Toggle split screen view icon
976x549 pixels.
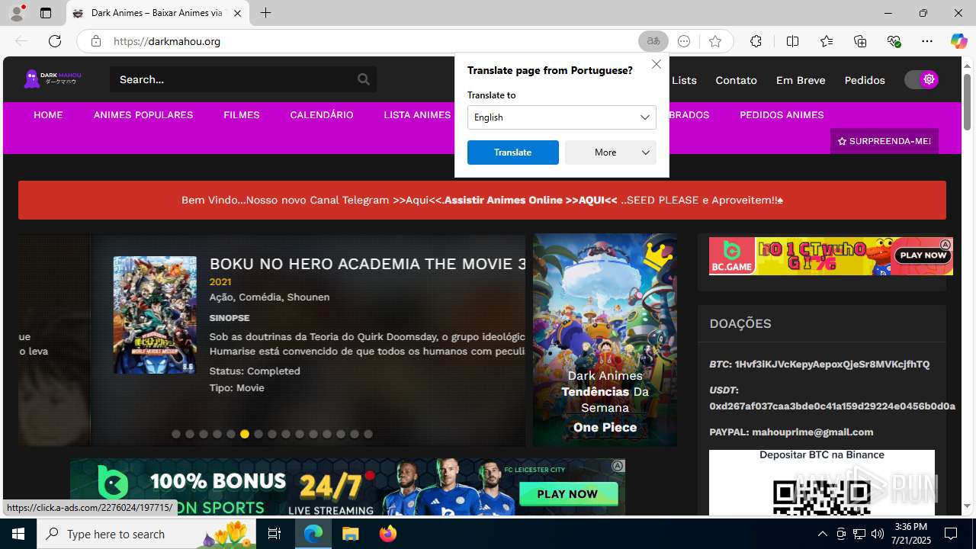[x=792, y=41]
